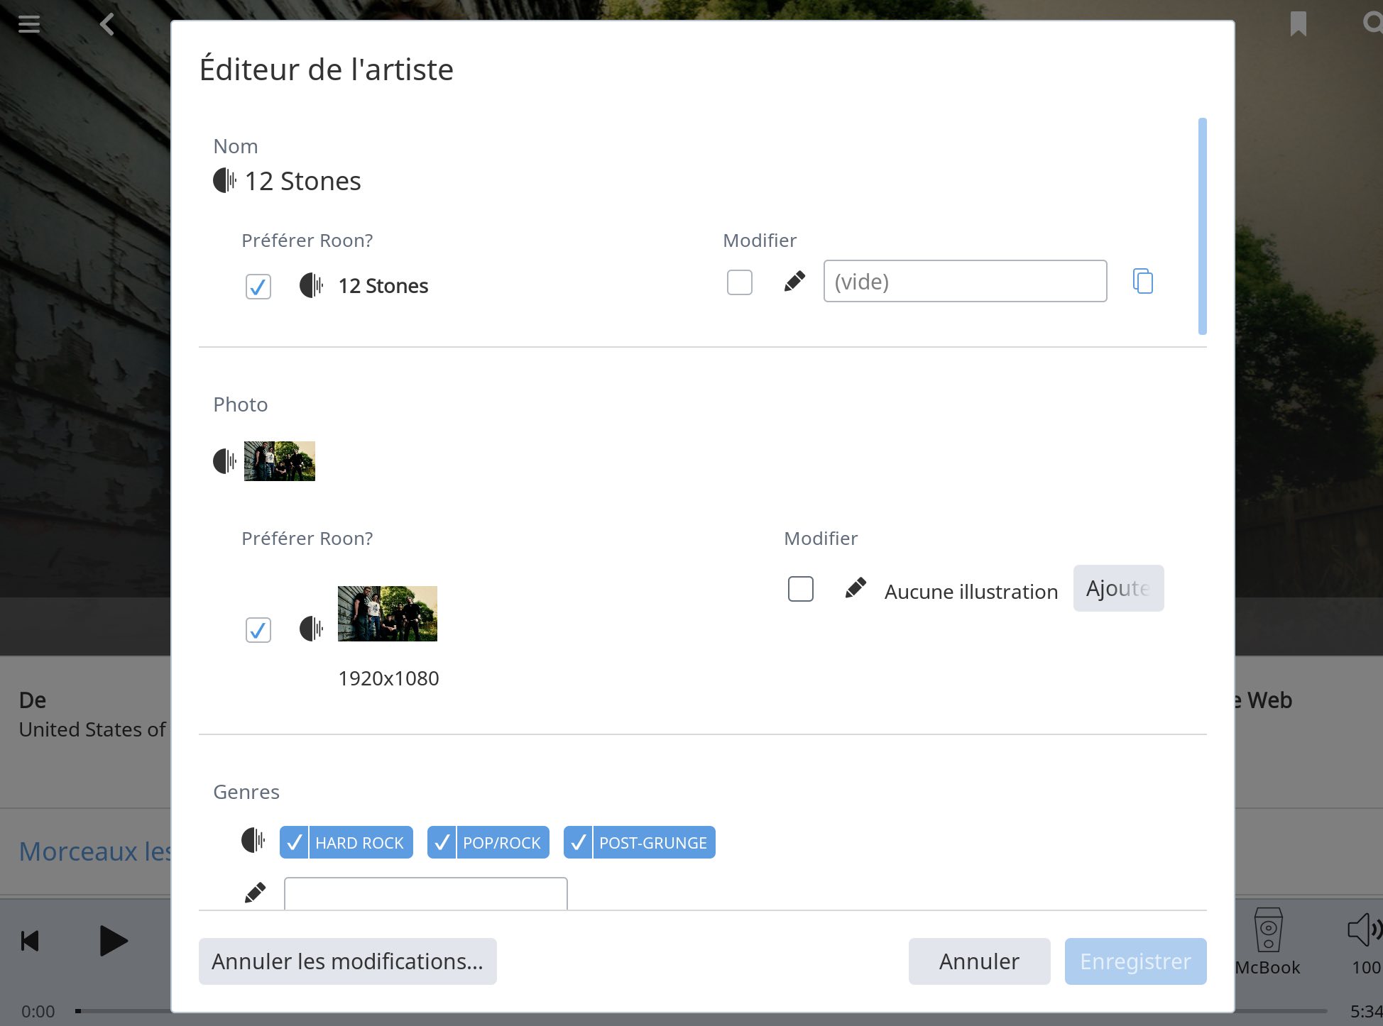Click Roon icon beside 1920x1080 photo
1383x1026 pixels.
pyautogui.click(x=311, y=629)
